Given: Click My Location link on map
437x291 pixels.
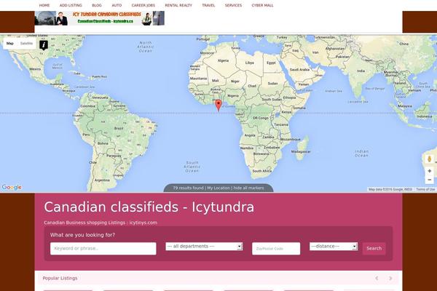Looking at the screenshot, I should pyautogui.click(x=219, y=188).
